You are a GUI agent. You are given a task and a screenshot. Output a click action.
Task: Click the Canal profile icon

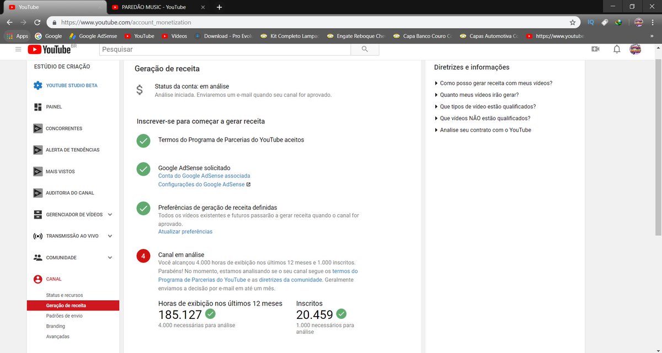click(38, 279)
